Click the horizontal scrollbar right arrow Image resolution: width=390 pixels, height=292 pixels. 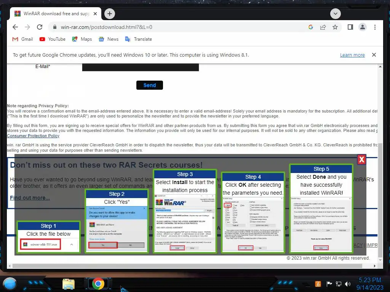point(375,266)
